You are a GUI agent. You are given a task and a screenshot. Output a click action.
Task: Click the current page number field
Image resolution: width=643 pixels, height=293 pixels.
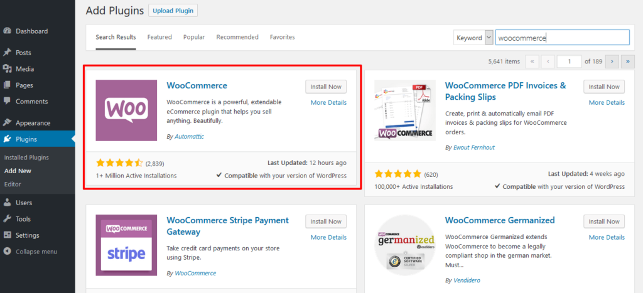coord(569,61)
